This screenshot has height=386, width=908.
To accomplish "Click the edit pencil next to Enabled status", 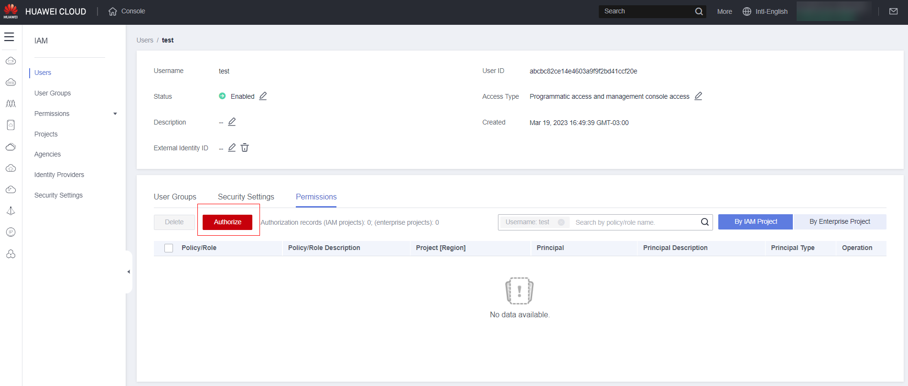I will coord(263,96).
